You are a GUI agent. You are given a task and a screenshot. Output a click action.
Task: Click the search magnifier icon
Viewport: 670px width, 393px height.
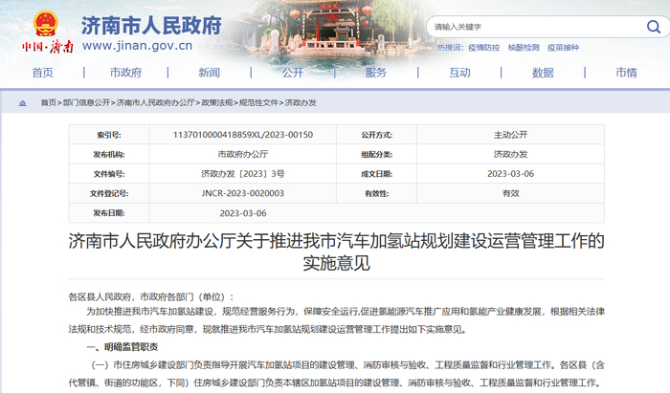coord(654,27)
